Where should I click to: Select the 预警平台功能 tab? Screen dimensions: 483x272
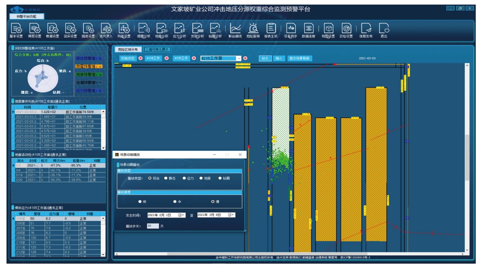click(27, 16)
